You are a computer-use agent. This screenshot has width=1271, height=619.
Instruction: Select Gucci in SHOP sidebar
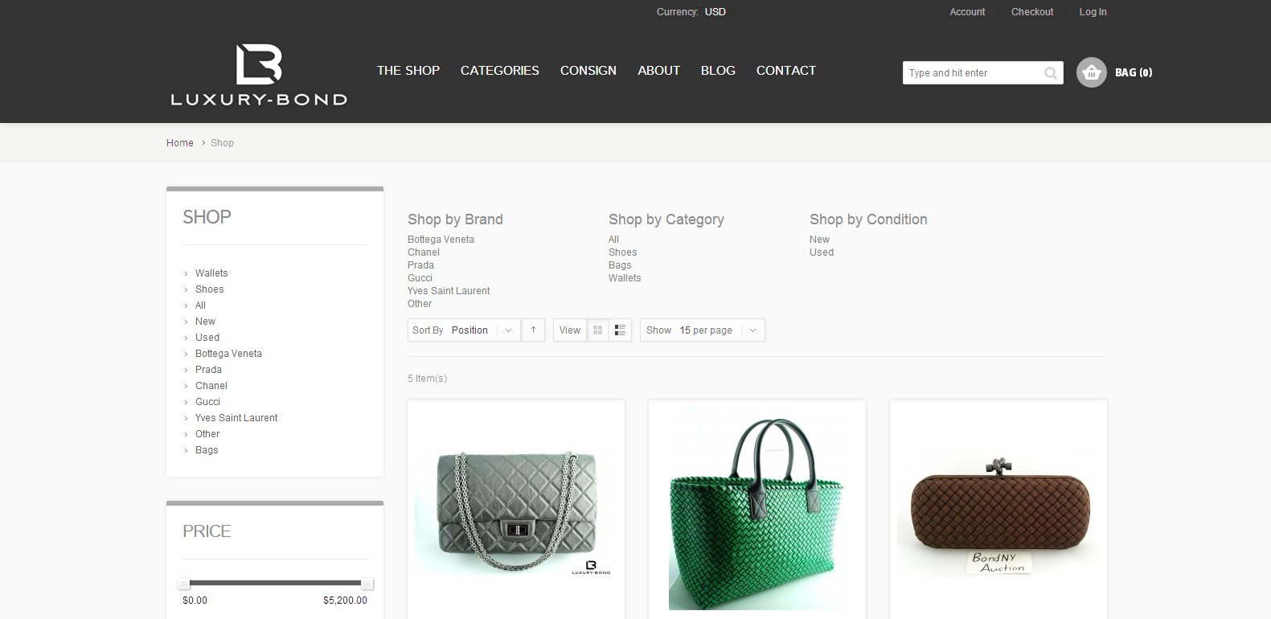[x=207, y=402]
